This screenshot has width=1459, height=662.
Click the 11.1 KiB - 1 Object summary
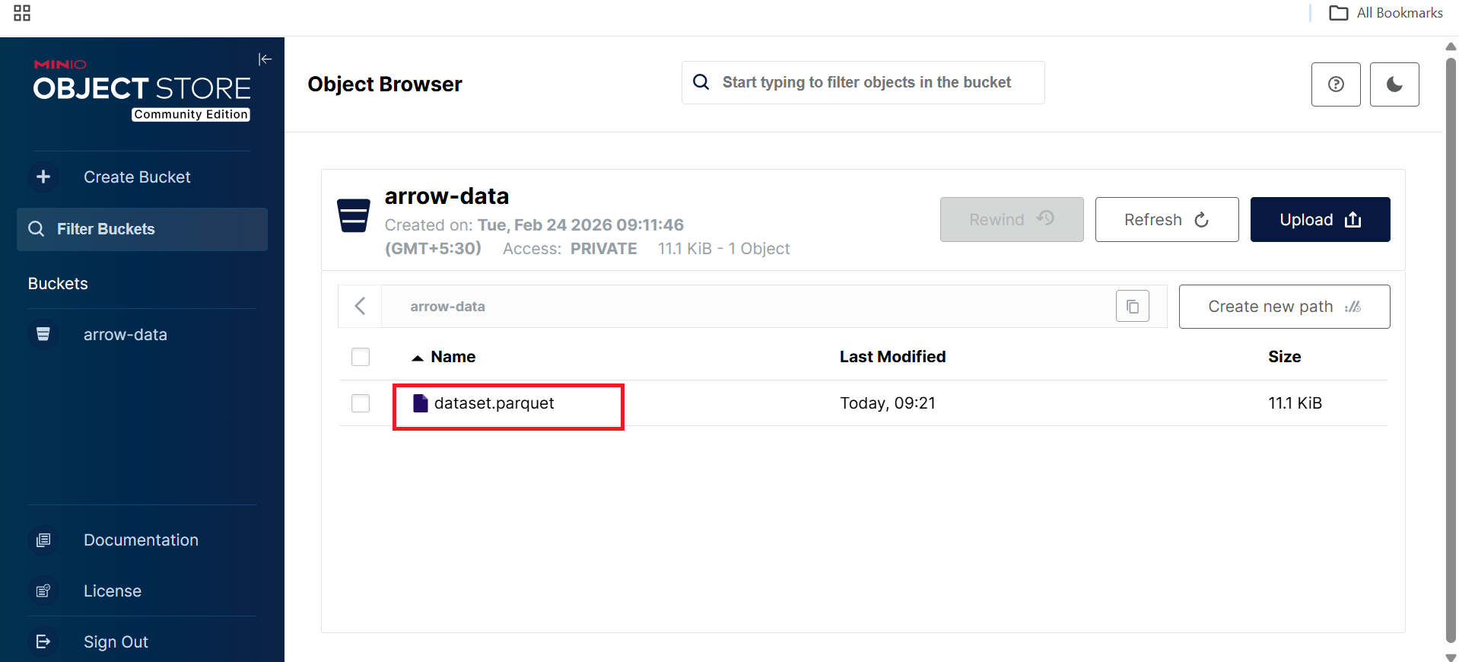(x=723, y=249)
